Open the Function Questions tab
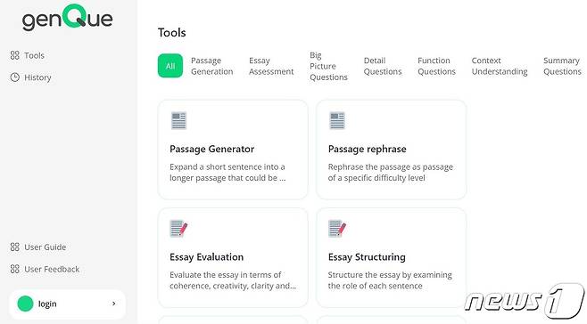The width and height of the screenshot is (587, 324). coord(436,66)
